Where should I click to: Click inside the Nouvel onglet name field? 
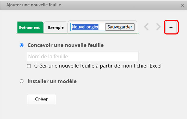coord(88,27)
